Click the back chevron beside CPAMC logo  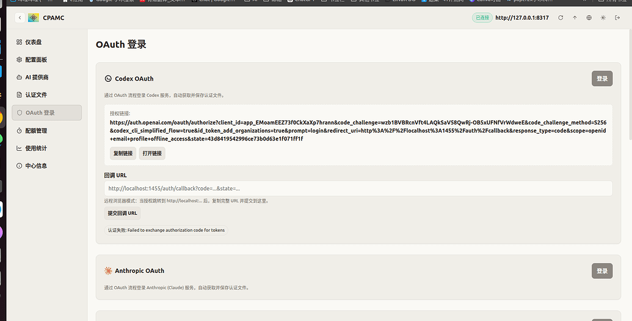[x=20, y=18]
